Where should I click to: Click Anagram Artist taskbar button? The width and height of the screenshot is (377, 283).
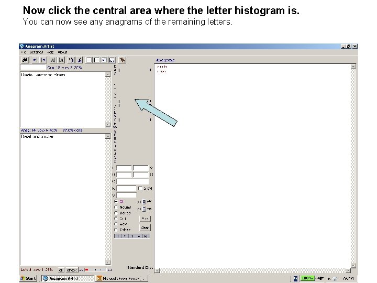[x=68, y=278]
